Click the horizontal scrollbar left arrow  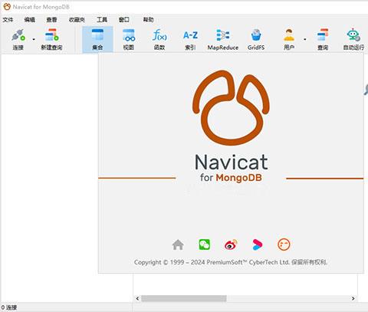pyautogui.click(x=137, y=298)
